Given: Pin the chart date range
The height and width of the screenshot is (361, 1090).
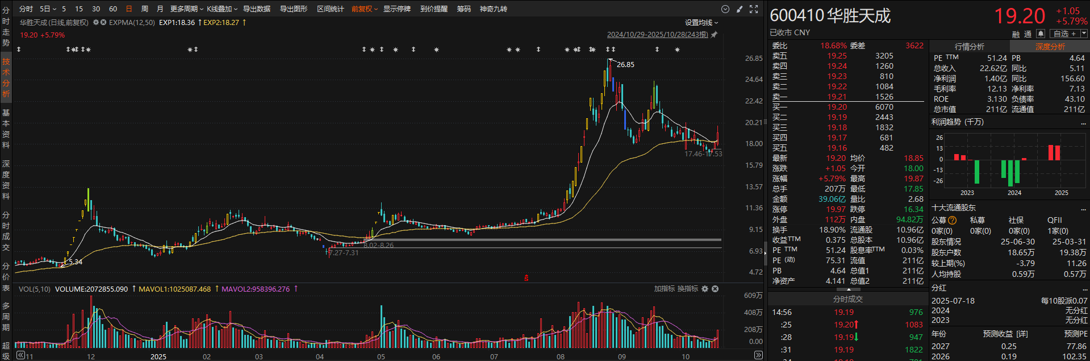Looking at the screenshot, I should pos(714,35).
